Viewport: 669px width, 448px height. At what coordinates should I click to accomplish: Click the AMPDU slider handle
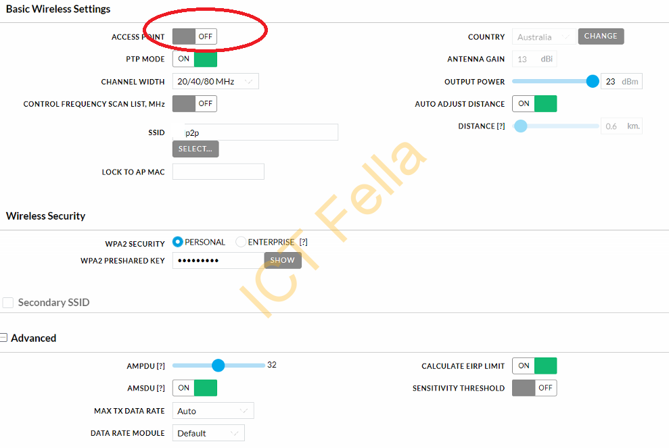218,366
